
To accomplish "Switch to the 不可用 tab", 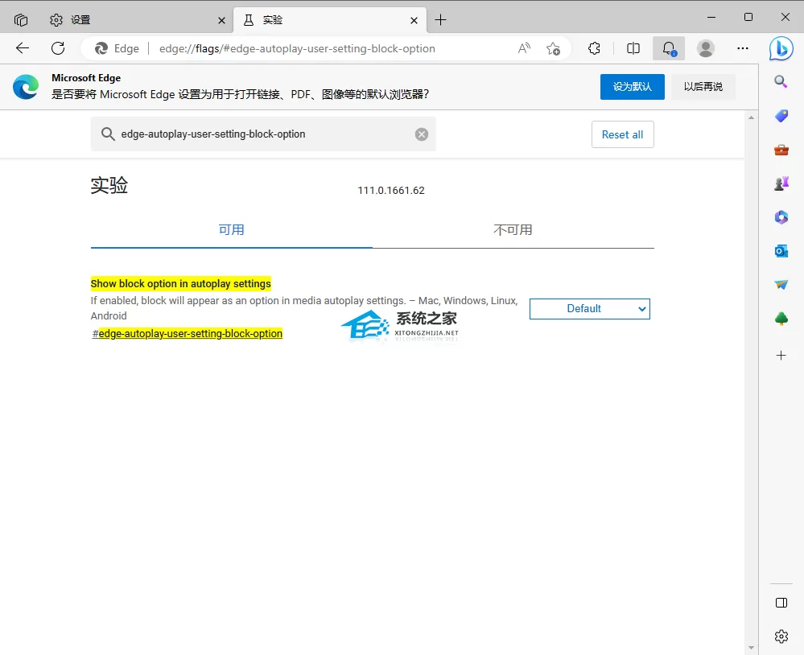I will (513, 229).
